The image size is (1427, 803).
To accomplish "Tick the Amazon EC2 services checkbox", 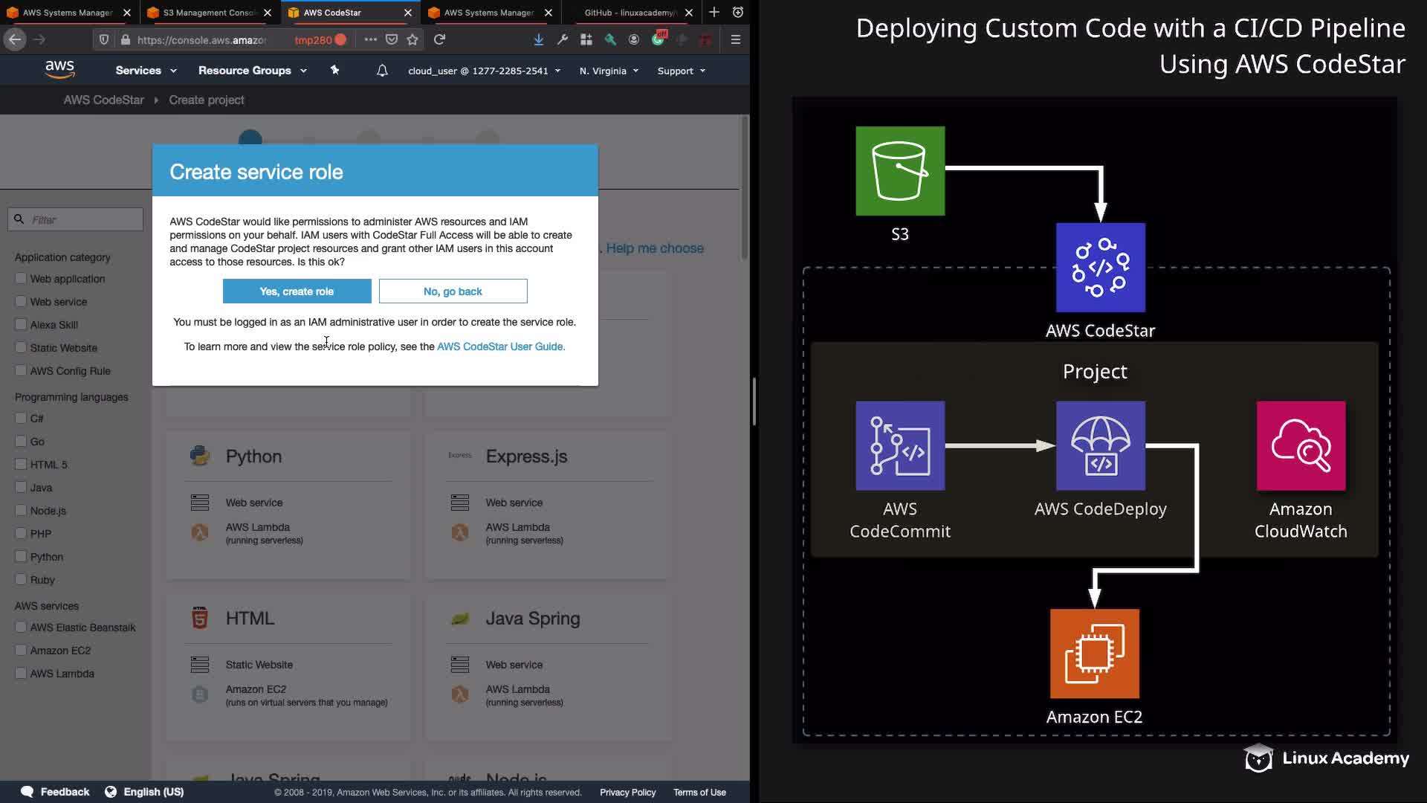I will (21, 651).
